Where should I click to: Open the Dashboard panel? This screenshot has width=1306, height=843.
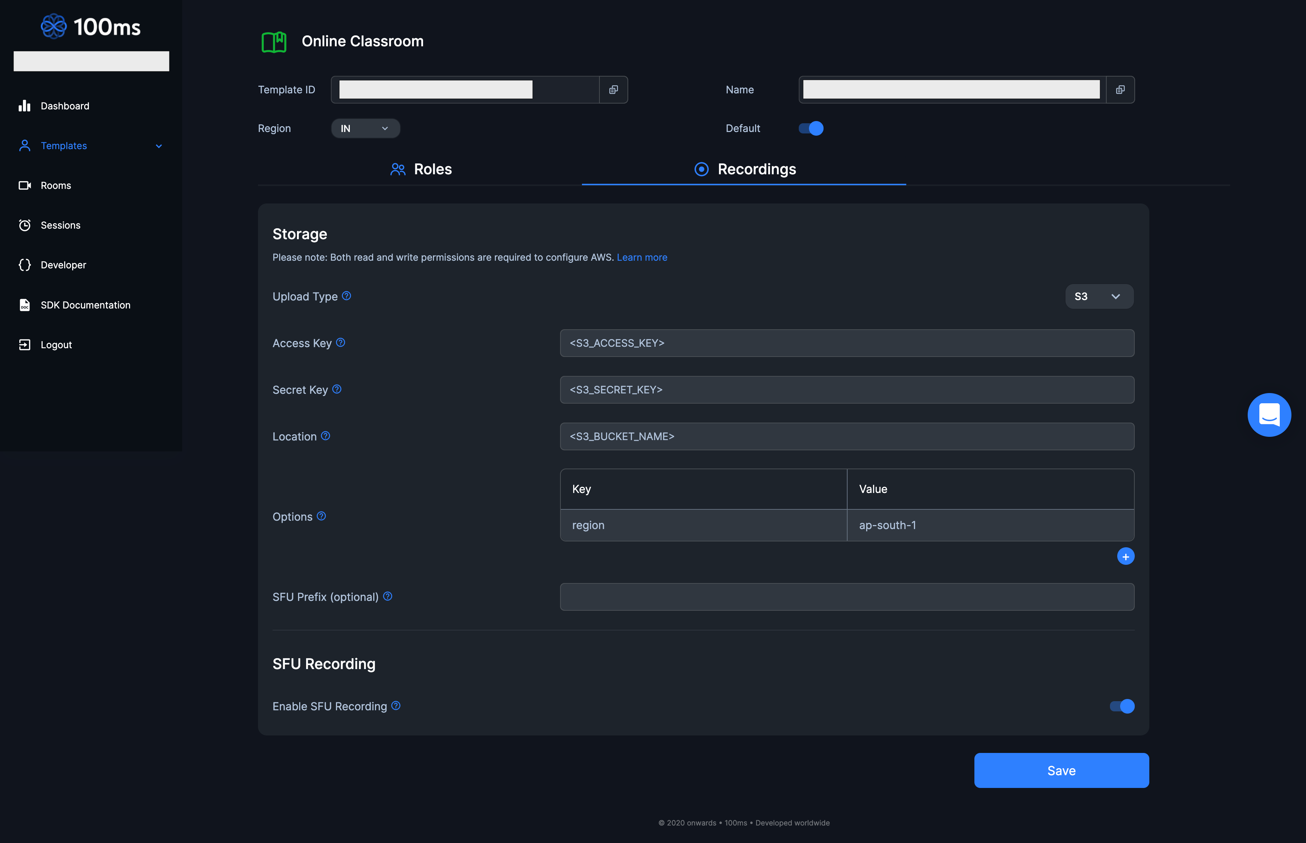tap(64, 106)
